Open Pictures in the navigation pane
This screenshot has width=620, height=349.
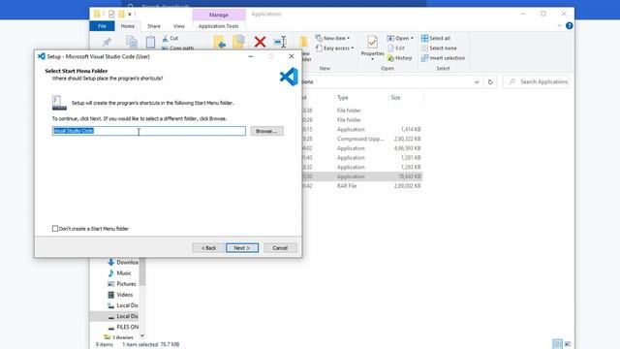(122, 284)
